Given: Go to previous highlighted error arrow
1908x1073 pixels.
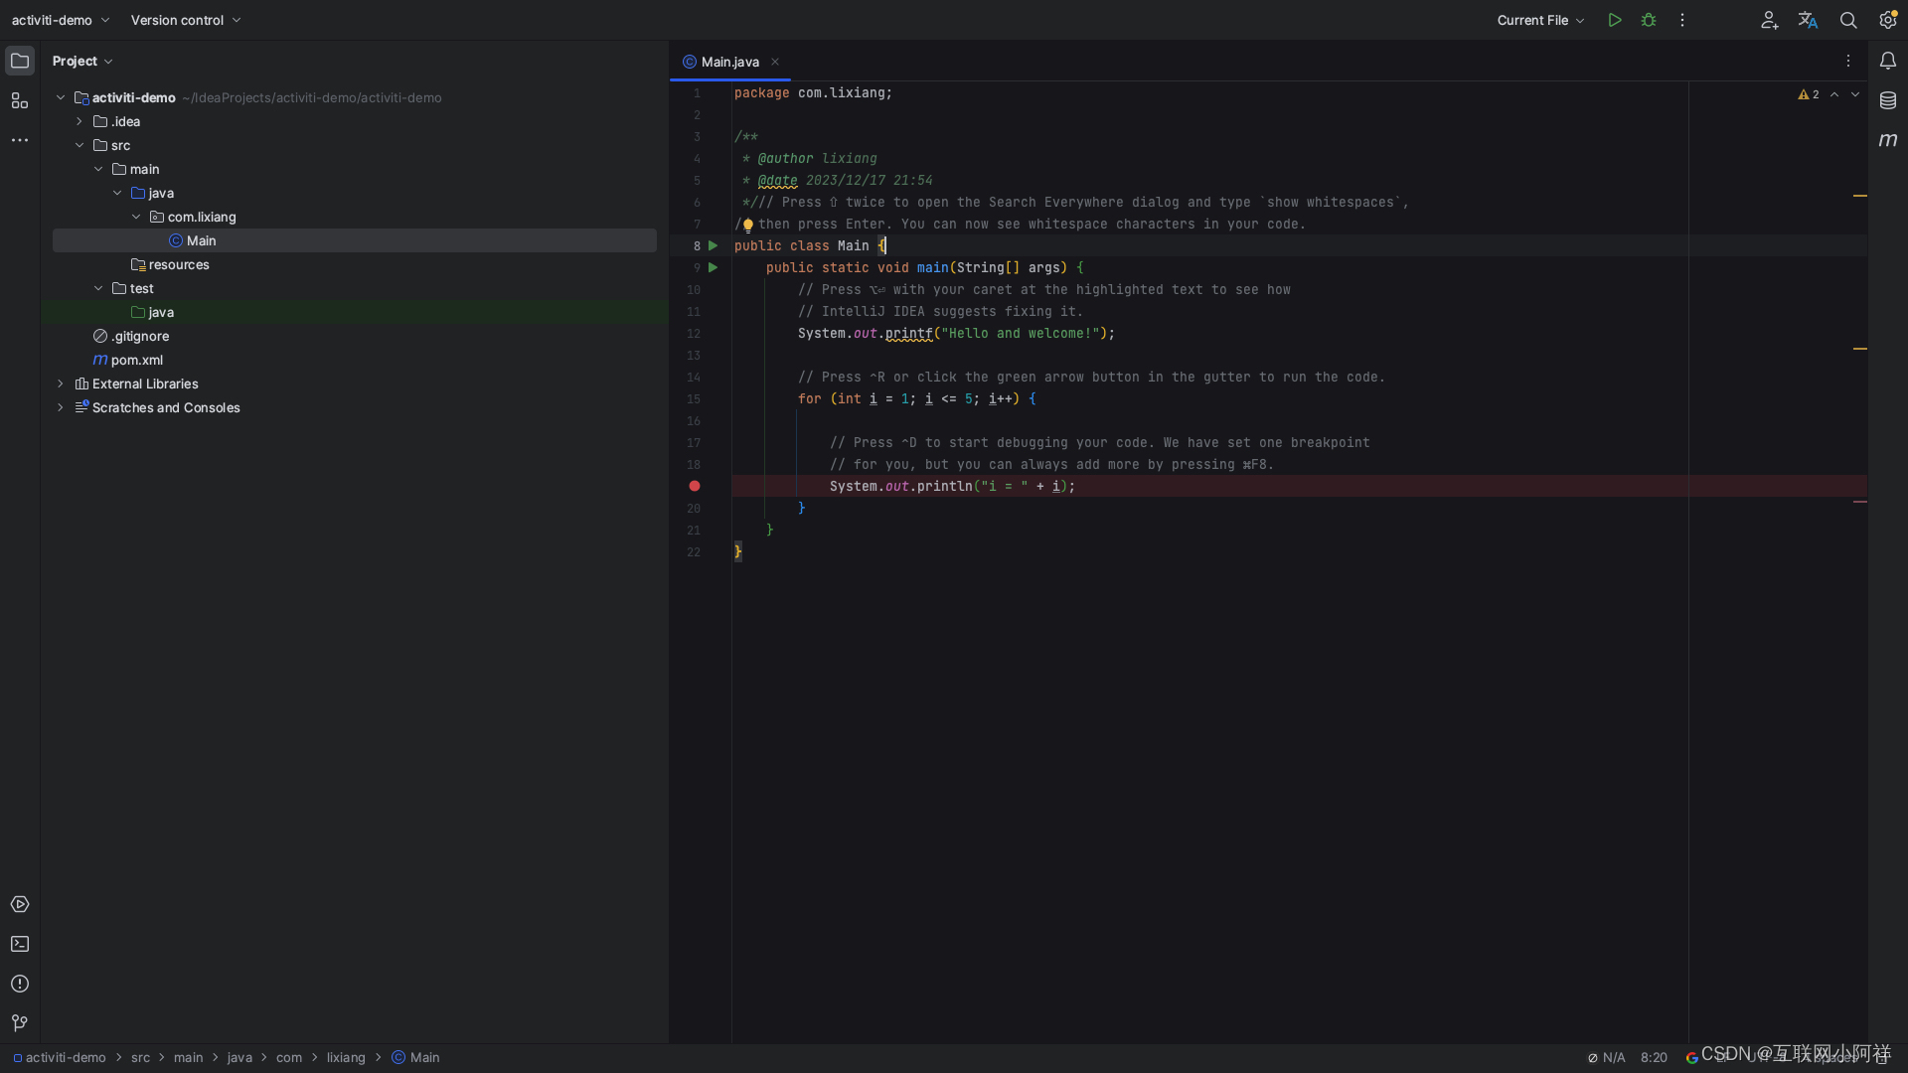Looking at the screenshot, I should (1834, 94).
